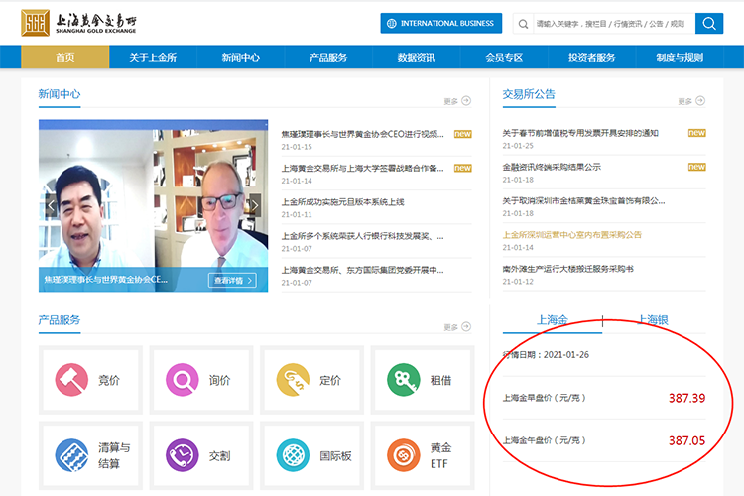Open the 交割 purple phone-clock icon

[x=183, y=455]
